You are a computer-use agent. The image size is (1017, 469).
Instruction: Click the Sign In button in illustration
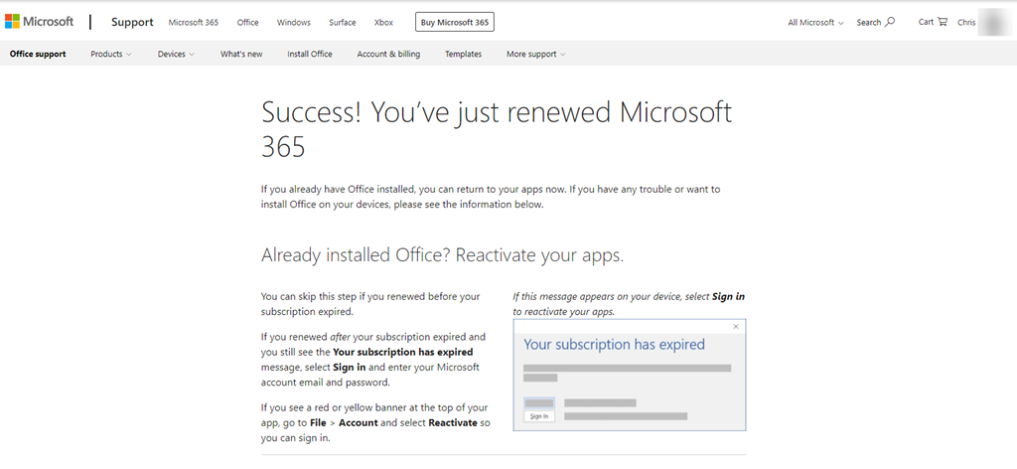click(x=539, y=416)
